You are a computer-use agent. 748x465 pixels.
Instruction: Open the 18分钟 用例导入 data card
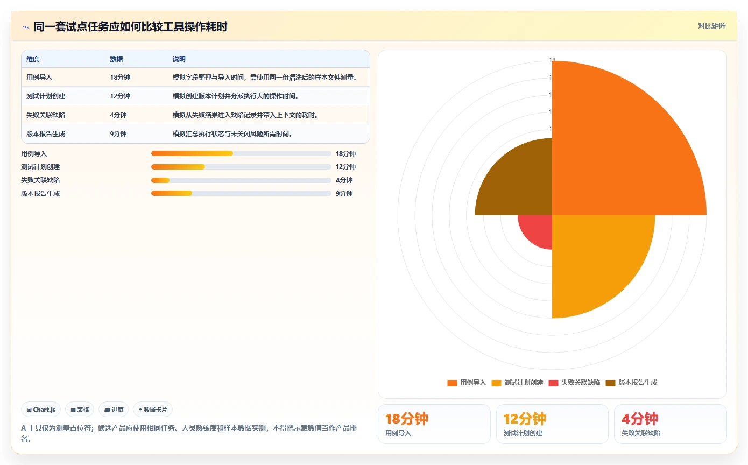434,424
